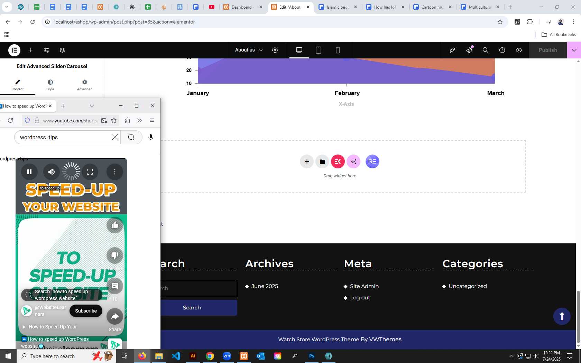Image resolution: width=581 pixels, height=363 pixels.
Task: Open the Chrome tab search dropdown
Action: 7,7
